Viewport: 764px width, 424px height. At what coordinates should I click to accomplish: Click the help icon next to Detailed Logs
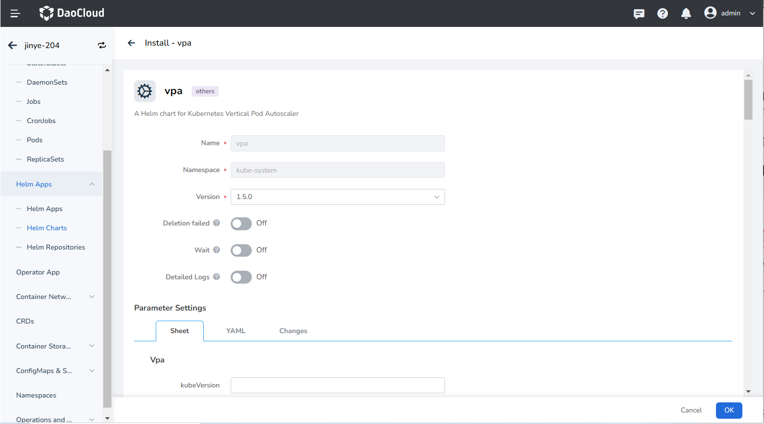[x=217, y=277]
